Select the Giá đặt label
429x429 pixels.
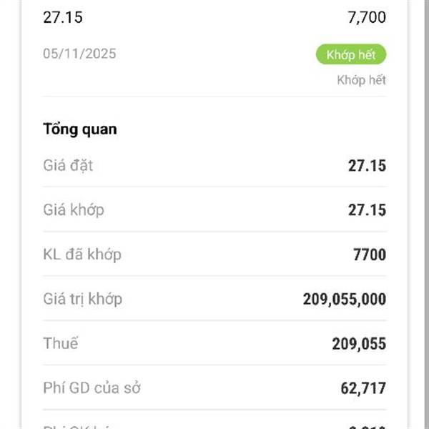(x=68, y=166)
